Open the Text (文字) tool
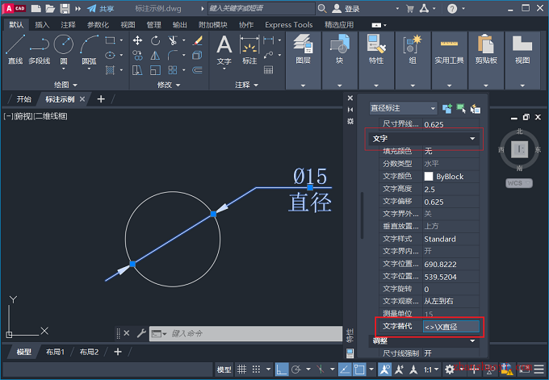Image resolution: width=549 pixels, height=380 pixels. [x=224, y=50]
